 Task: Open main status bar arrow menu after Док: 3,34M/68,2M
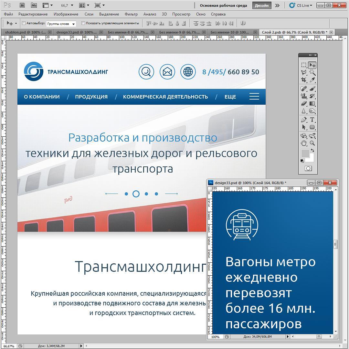point(81,346)
